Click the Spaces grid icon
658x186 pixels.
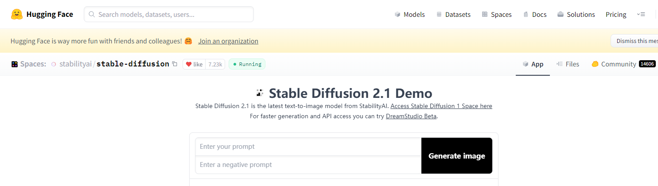click(15, 64)
